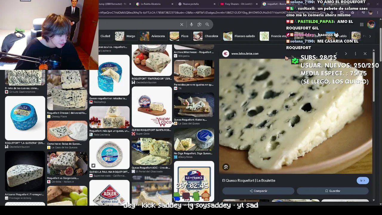Open the Google apps grid
This screenshot has width=382, height=215.
(361, 24)
